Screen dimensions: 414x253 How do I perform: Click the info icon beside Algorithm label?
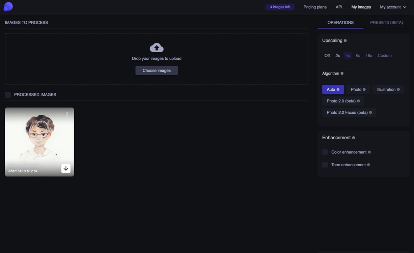[342, 73]
